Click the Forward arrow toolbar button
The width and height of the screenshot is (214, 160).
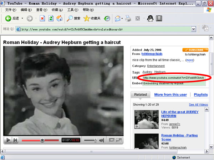tap(30, 18)
